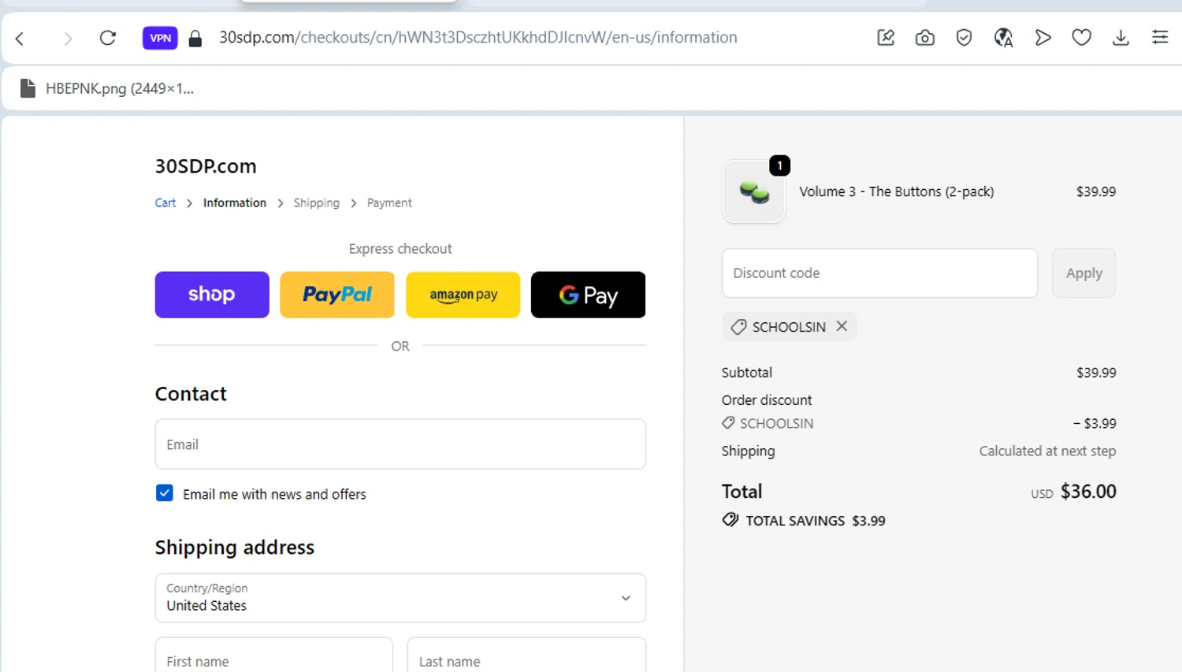Open the easy setup menu icon

(1160, 37)
